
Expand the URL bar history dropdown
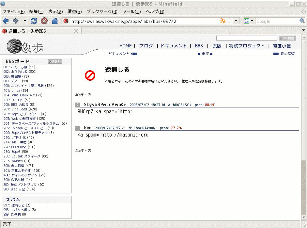click(x=237, y=21)
